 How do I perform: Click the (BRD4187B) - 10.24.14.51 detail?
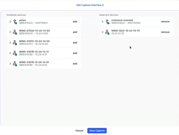33,55
